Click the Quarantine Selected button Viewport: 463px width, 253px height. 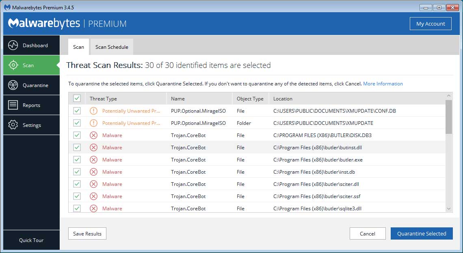click(x=421, y=233)
